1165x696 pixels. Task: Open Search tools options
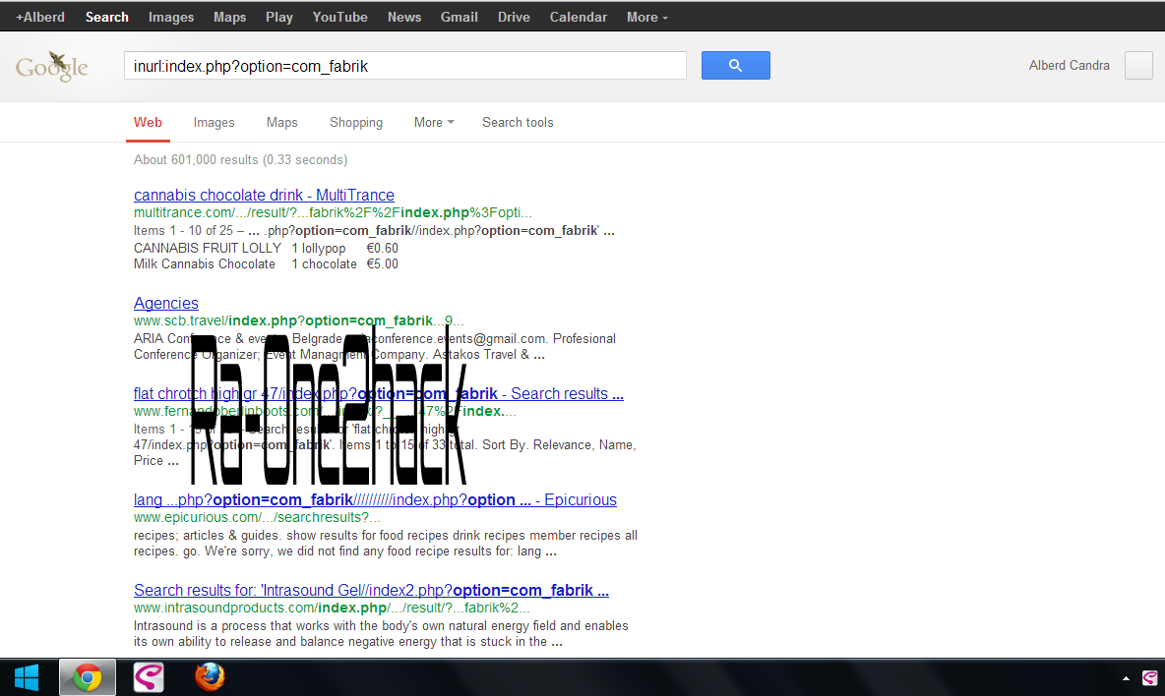(x=518, y=123)
